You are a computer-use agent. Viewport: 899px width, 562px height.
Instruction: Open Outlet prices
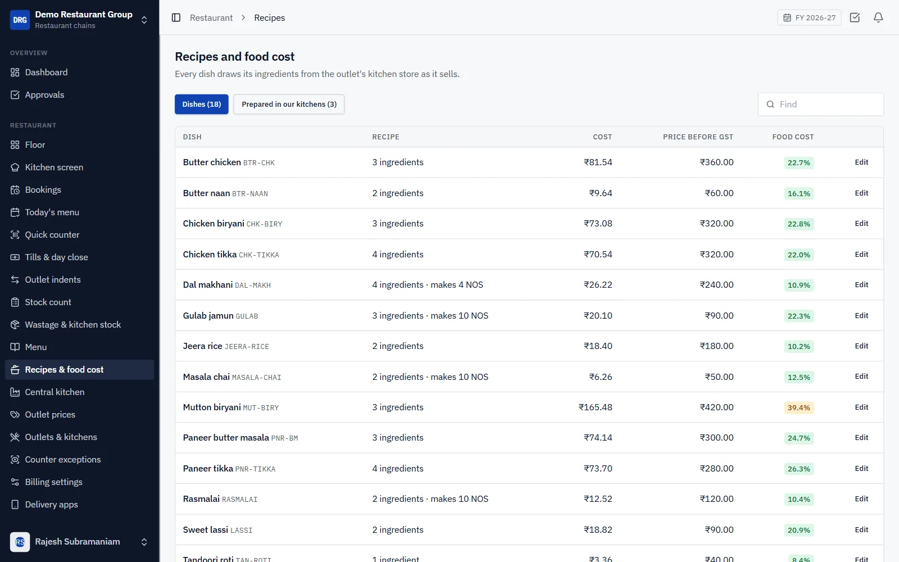79,415
